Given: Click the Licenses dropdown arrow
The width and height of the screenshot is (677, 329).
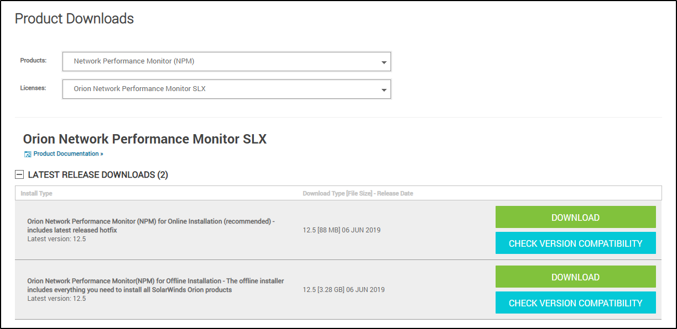Looking at the screenshot, I should tap(384, 90).
